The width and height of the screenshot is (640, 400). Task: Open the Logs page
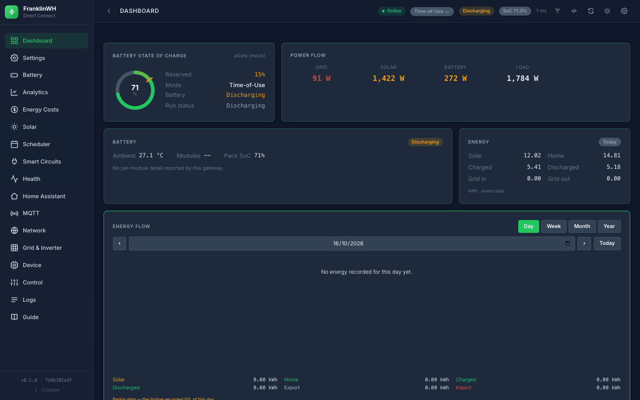tap(46, 300)
